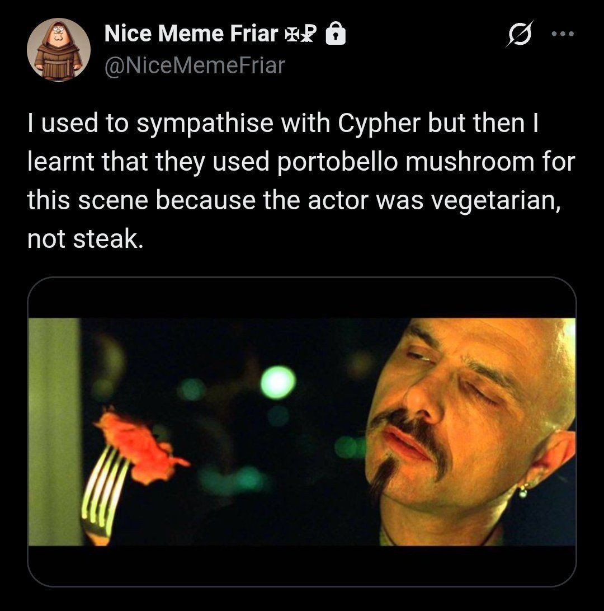
Task: Click the Grok slashed-circle icon
Action: pos(520,34)
